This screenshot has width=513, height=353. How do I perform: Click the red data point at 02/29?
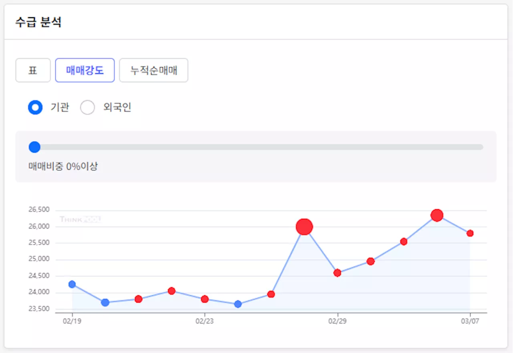(337, 273)
